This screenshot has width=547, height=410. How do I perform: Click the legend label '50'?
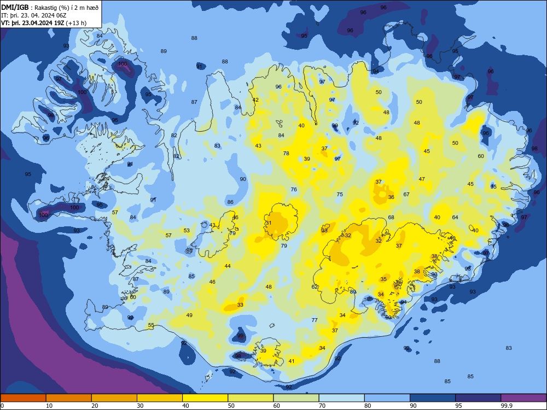[231, 406]
